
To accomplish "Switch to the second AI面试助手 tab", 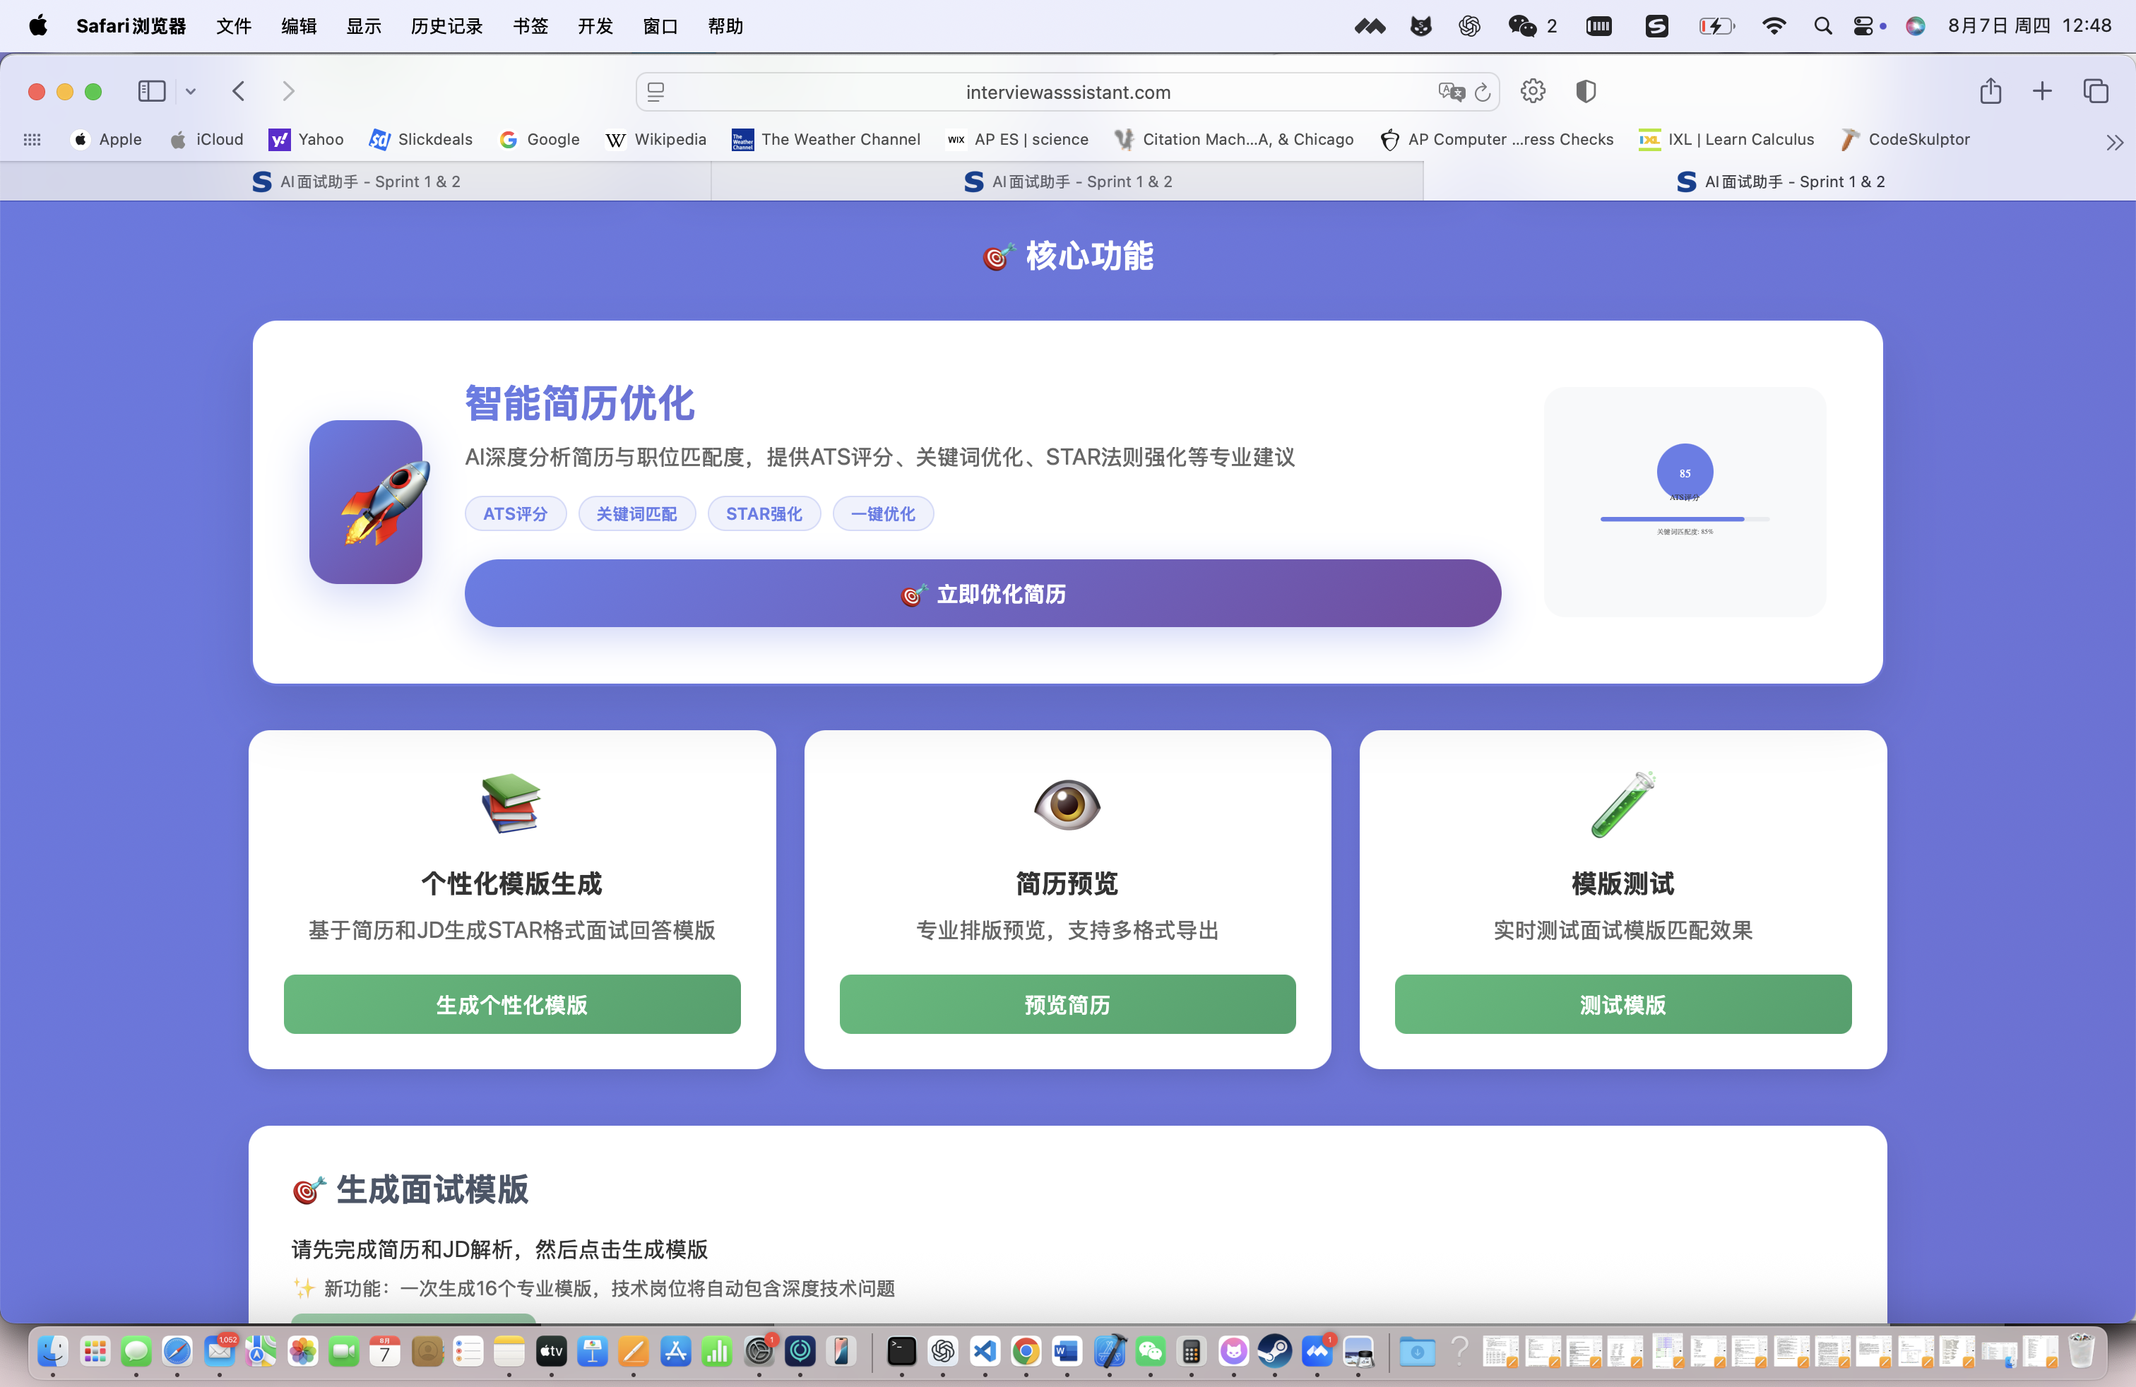I will (1067, 182).
